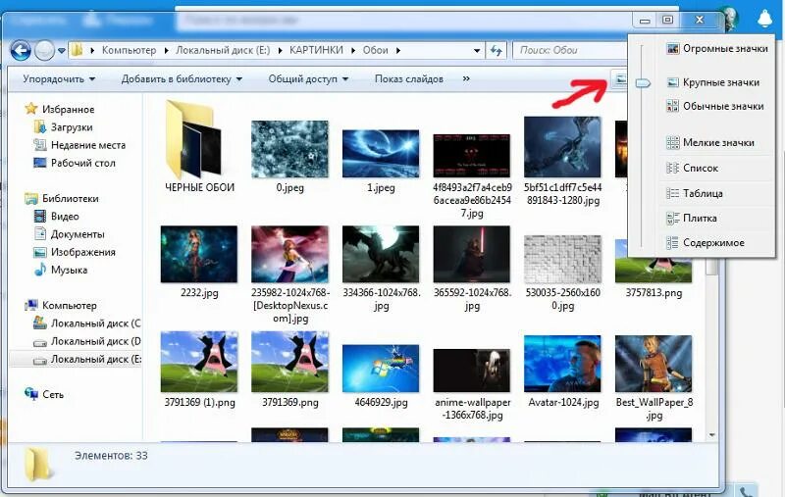This screenshot has height=497, width=785.
Task: Click the Поиск: Обои search field
Action: [570, 51]
